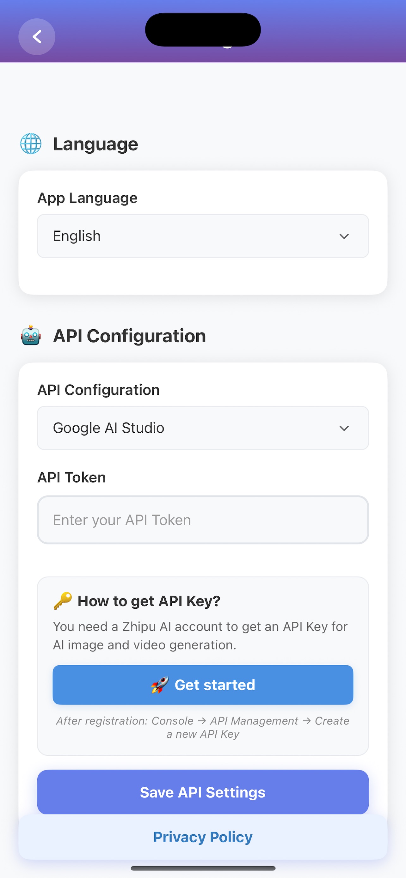Screen dimensions: 406x878
Task: Click the chevron on Google AI Studio selector
Action: pyautogui.click(x=344, y=428)
